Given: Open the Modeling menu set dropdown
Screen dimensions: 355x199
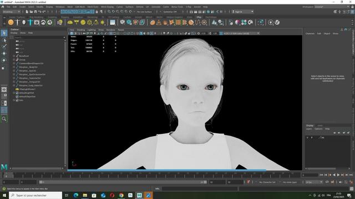Looking at the screenshot, I should click(x=12, y=12).
